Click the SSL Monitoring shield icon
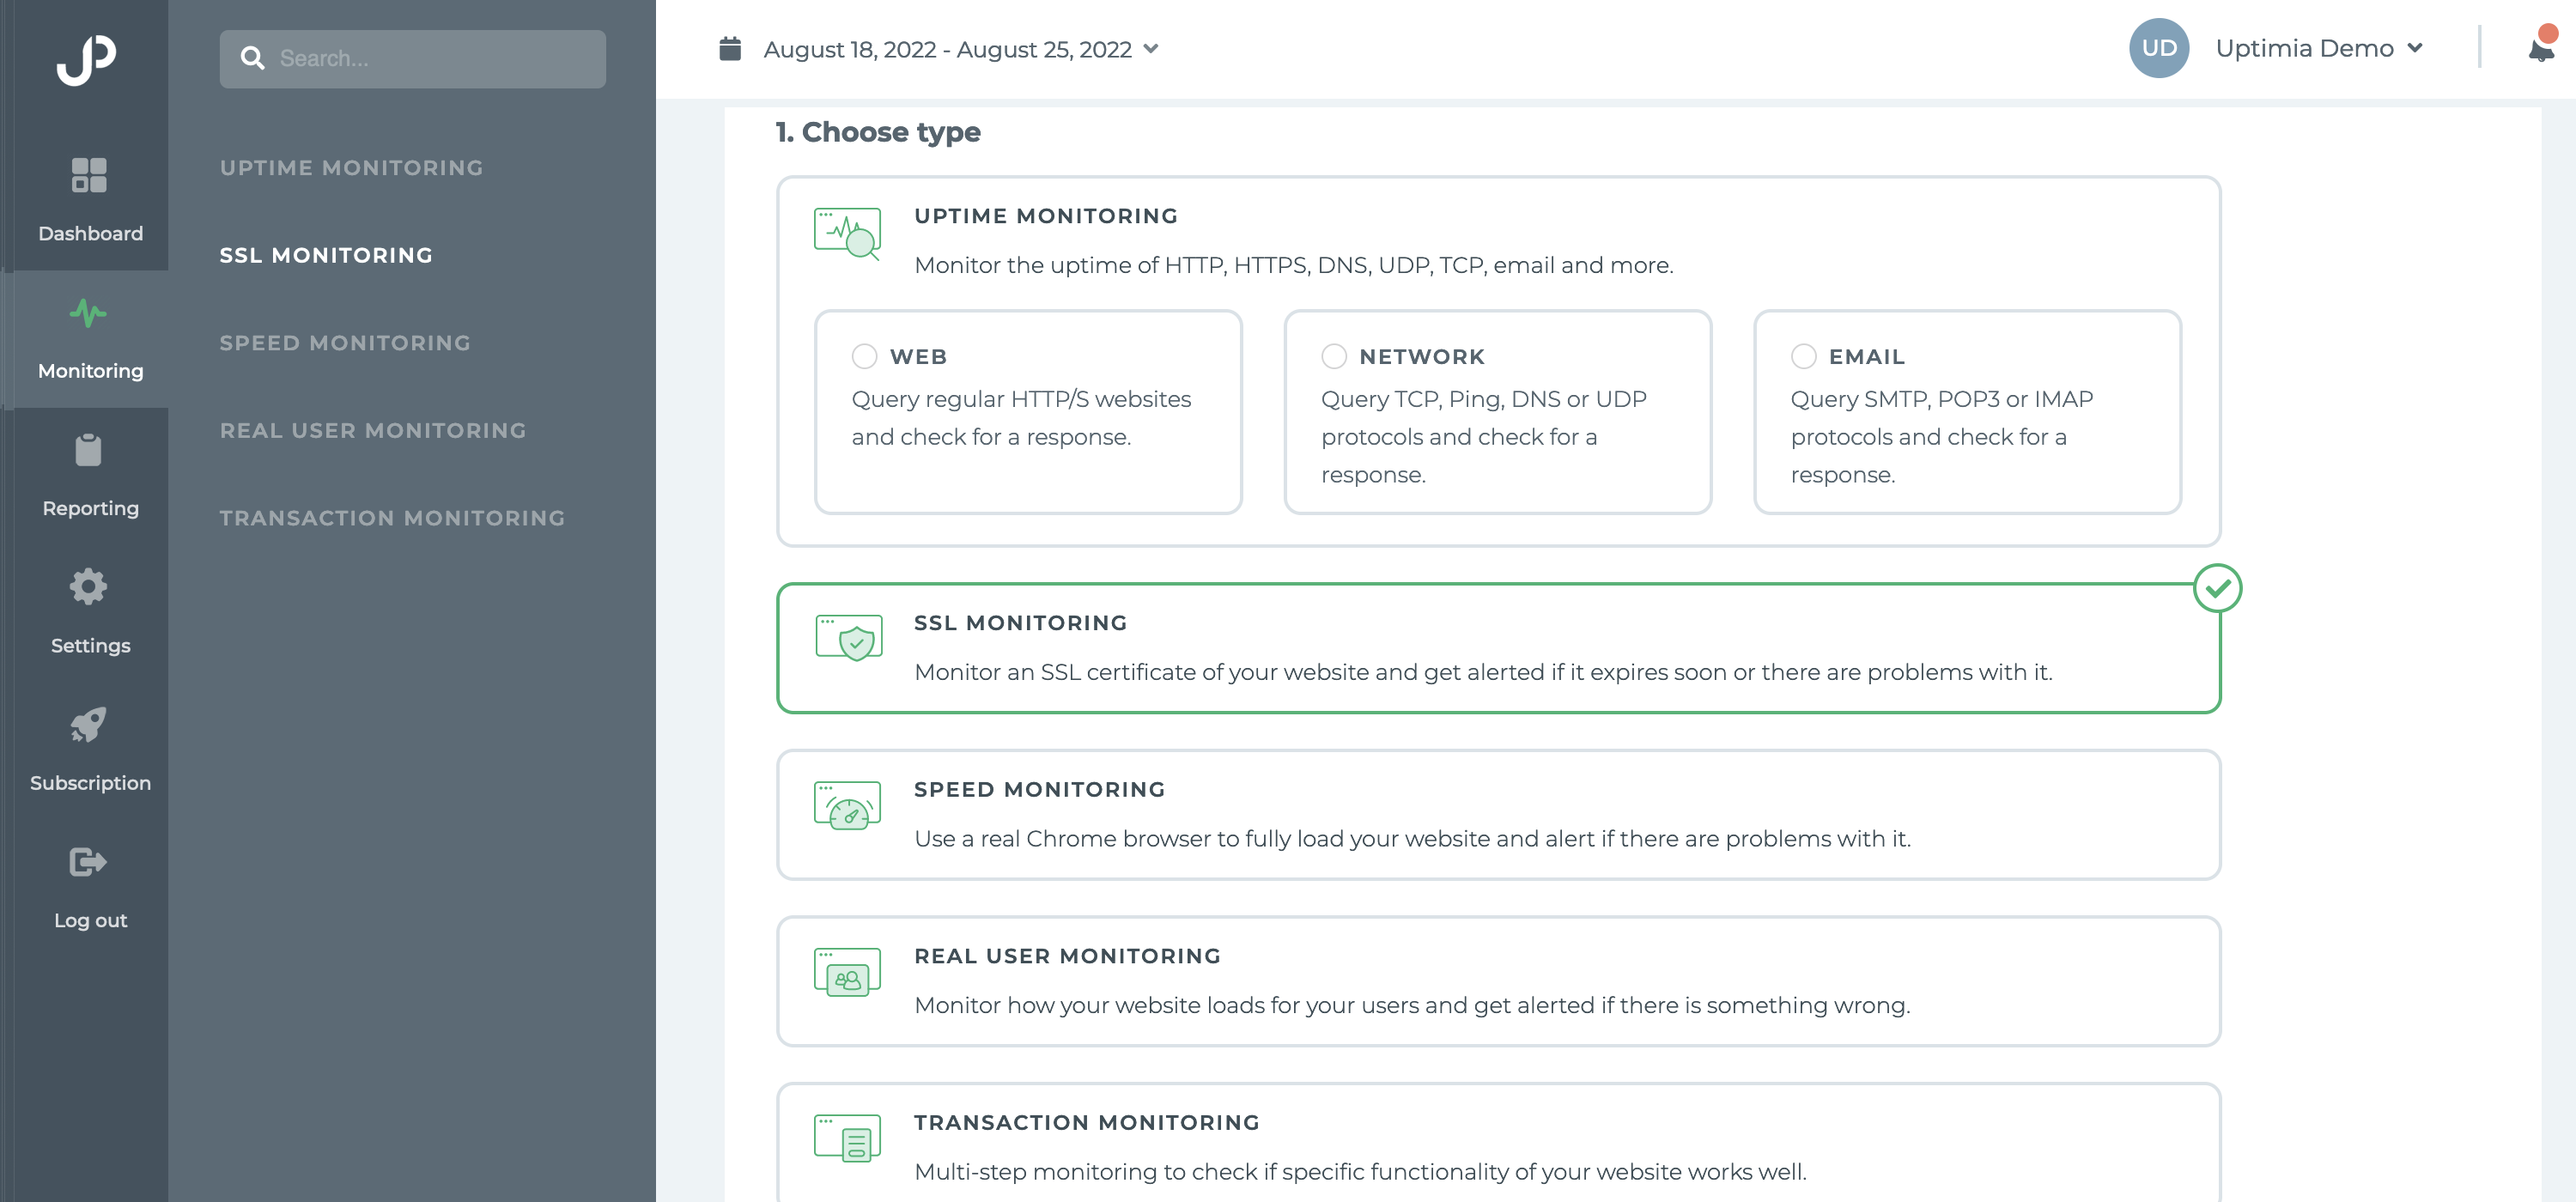The image size is (2576, 1202). [x=849, y=638]
